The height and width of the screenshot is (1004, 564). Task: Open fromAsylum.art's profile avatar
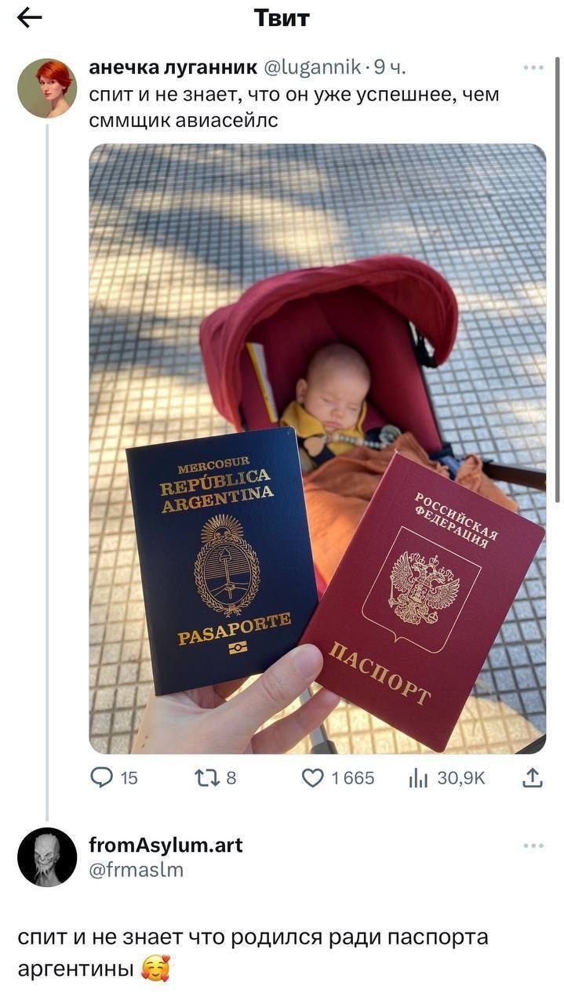(x=47, y=857)
